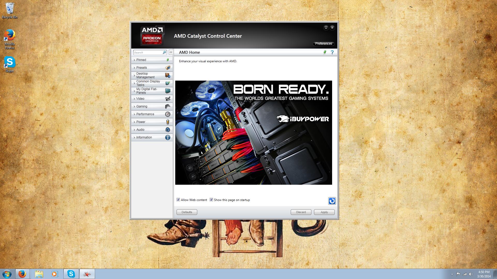The image size is (497, 279).
Task: Disable Allow Web content checkbox
Action: click(x=178, y=200)
